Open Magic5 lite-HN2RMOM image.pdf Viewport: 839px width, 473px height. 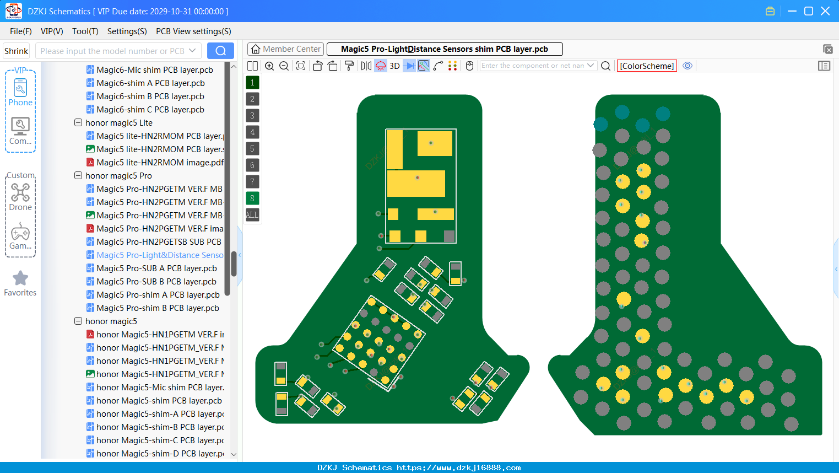click(155, 162)
